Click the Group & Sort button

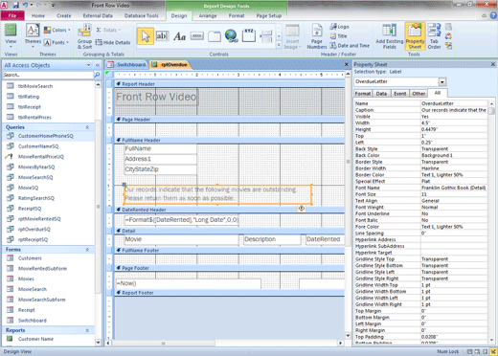click(84, 36)
